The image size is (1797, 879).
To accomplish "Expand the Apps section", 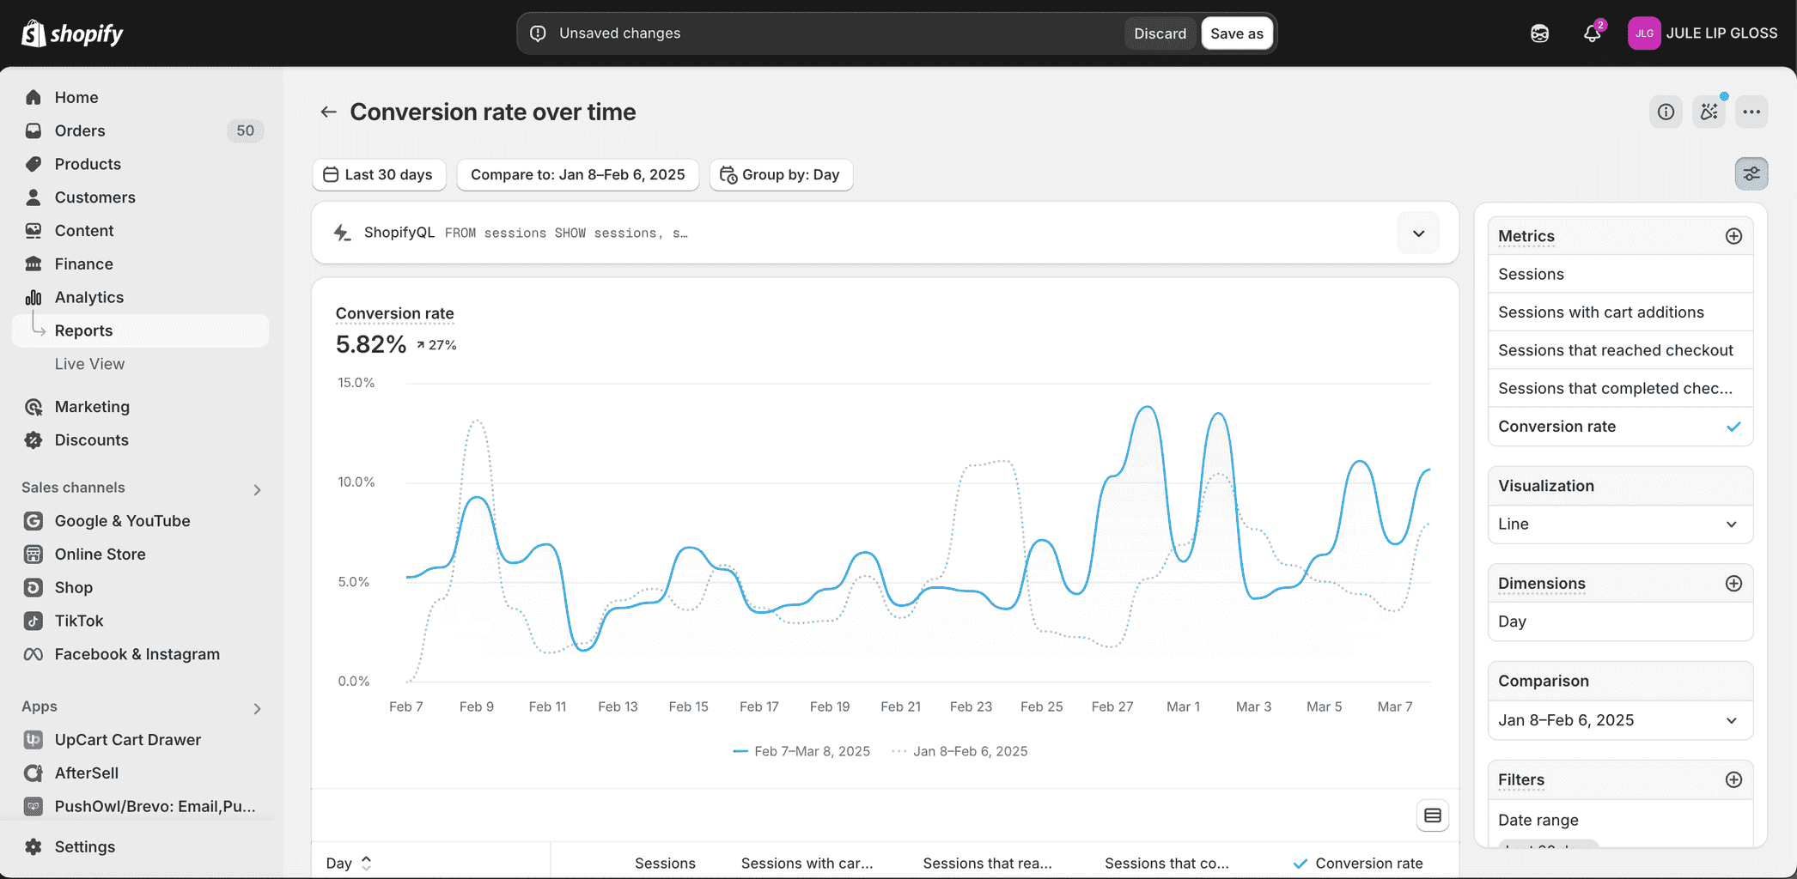I will coord(257,708).
